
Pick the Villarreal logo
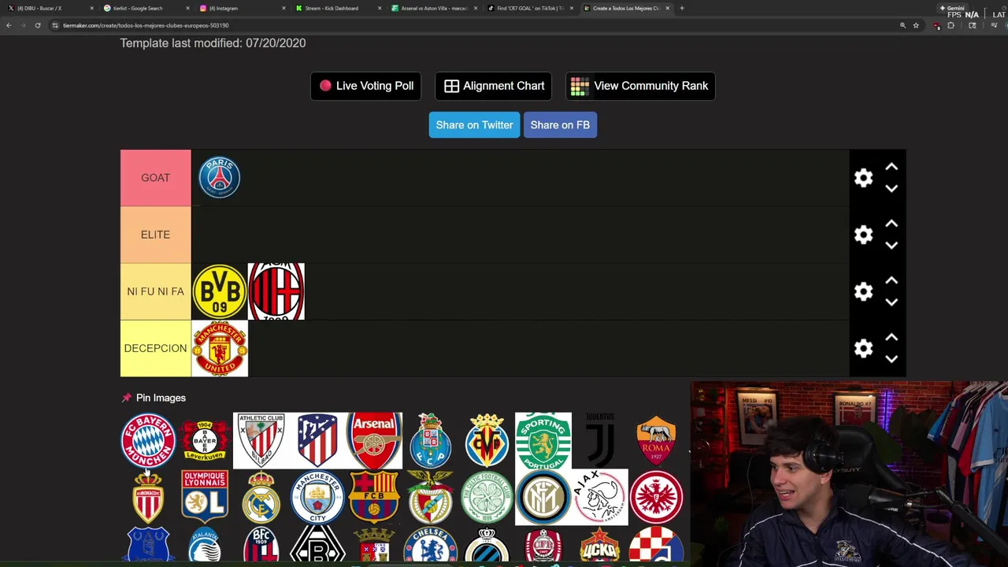click(x=487, y=440)
